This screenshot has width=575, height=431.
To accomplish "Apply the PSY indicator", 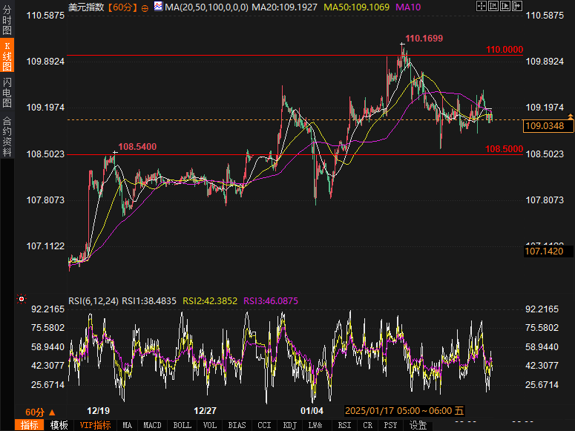I will tap(390, 425).
